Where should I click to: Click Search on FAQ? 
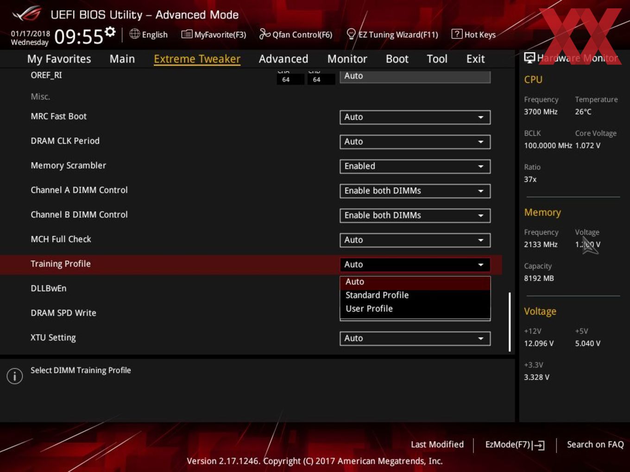point(595,445)
